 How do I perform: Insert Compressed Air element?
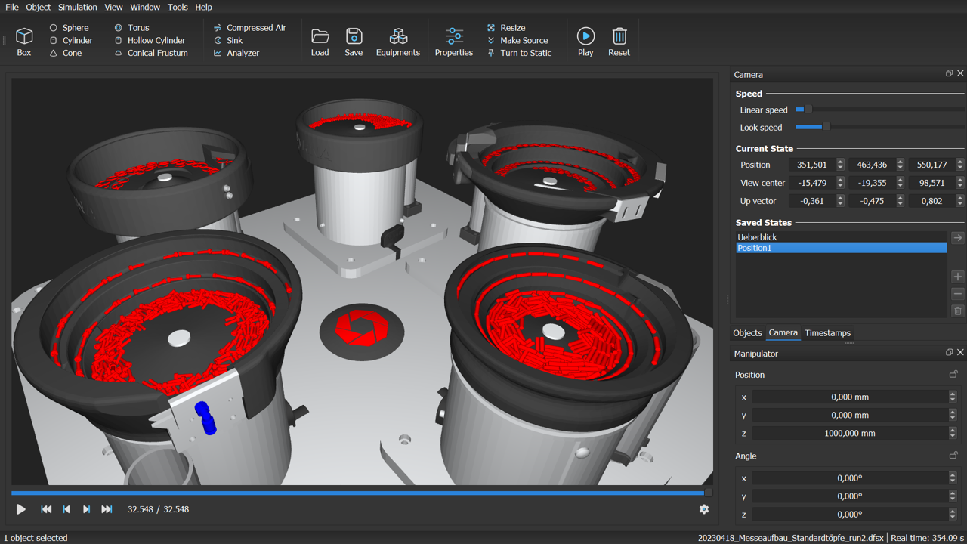(x=249, y=28)
